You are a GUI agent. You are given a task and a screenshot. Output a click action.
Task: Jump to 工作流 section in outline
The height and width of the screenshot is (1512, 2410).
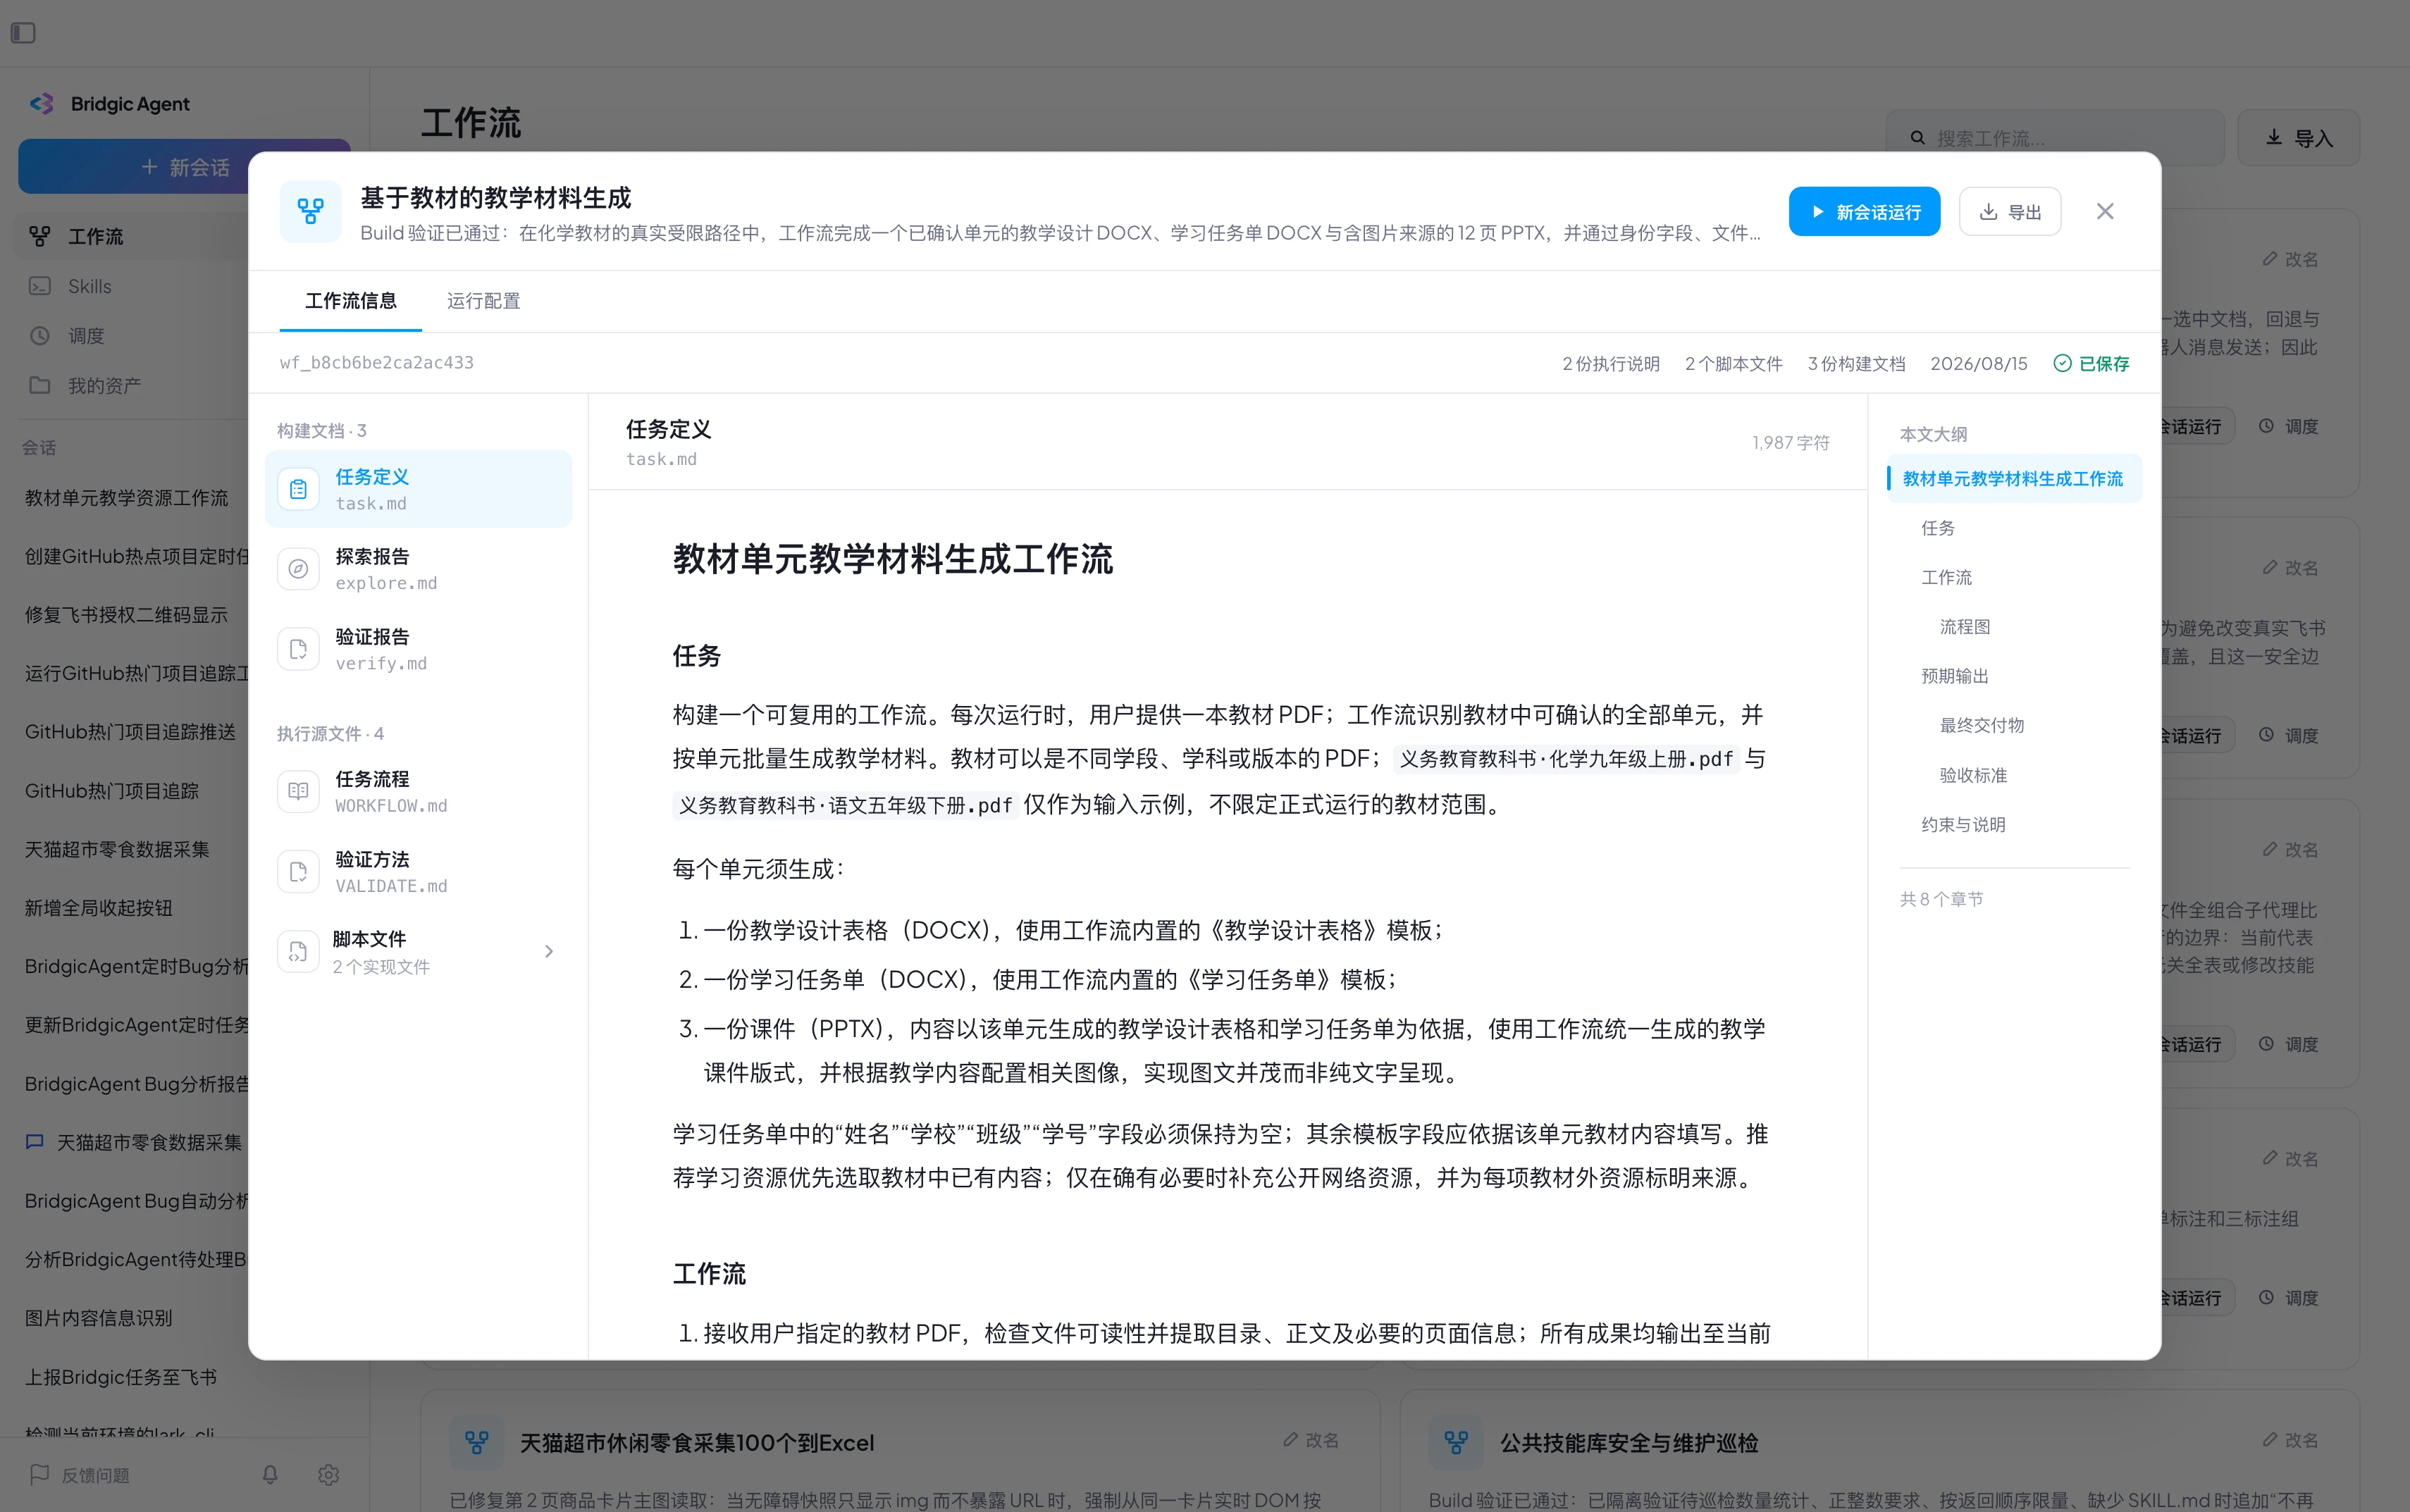(1946, 577)
